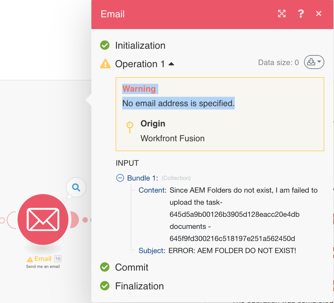This screenshot has width=334, height=303.
Task: Click the Origin pin icon
Action: click(130, 127)
